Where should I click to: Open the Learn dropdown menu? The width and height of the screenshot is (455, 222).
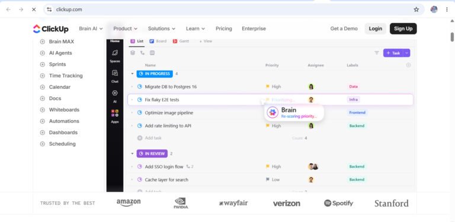pos(196,28)
